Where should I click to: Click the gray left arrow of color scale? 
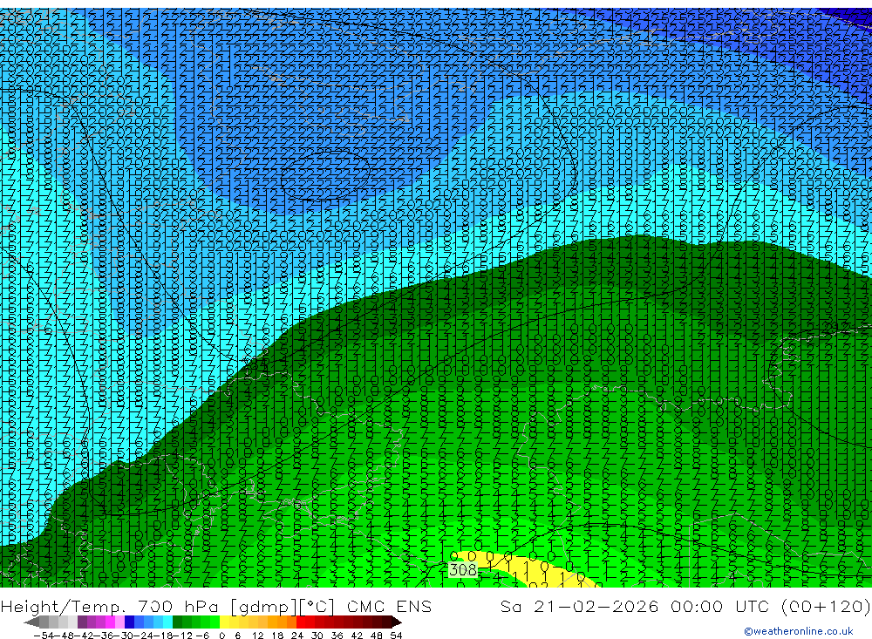click(31, 622)
